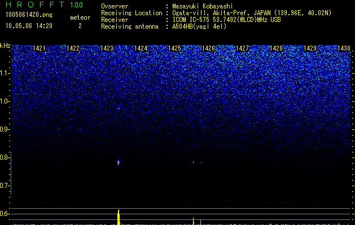Click the faint cyan echo after 1425

194,162
